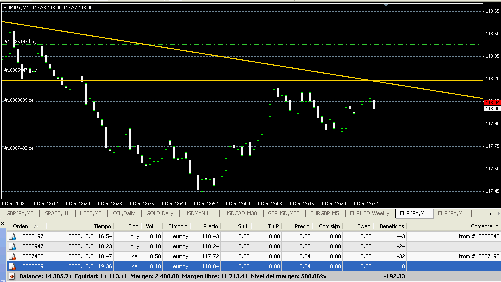Image resolution: width=501 pixels, height=282 pixels.
Task: Click the white 118.00 current price label
Action: coord(492,109)
